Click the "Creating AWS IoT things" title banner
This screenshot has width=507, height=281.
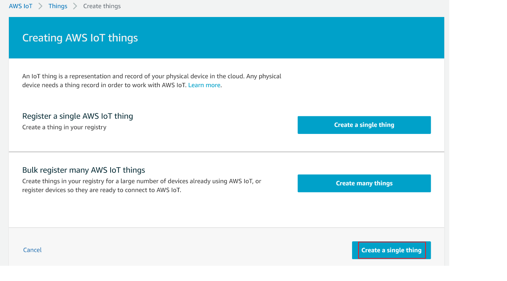click(80, 38)
